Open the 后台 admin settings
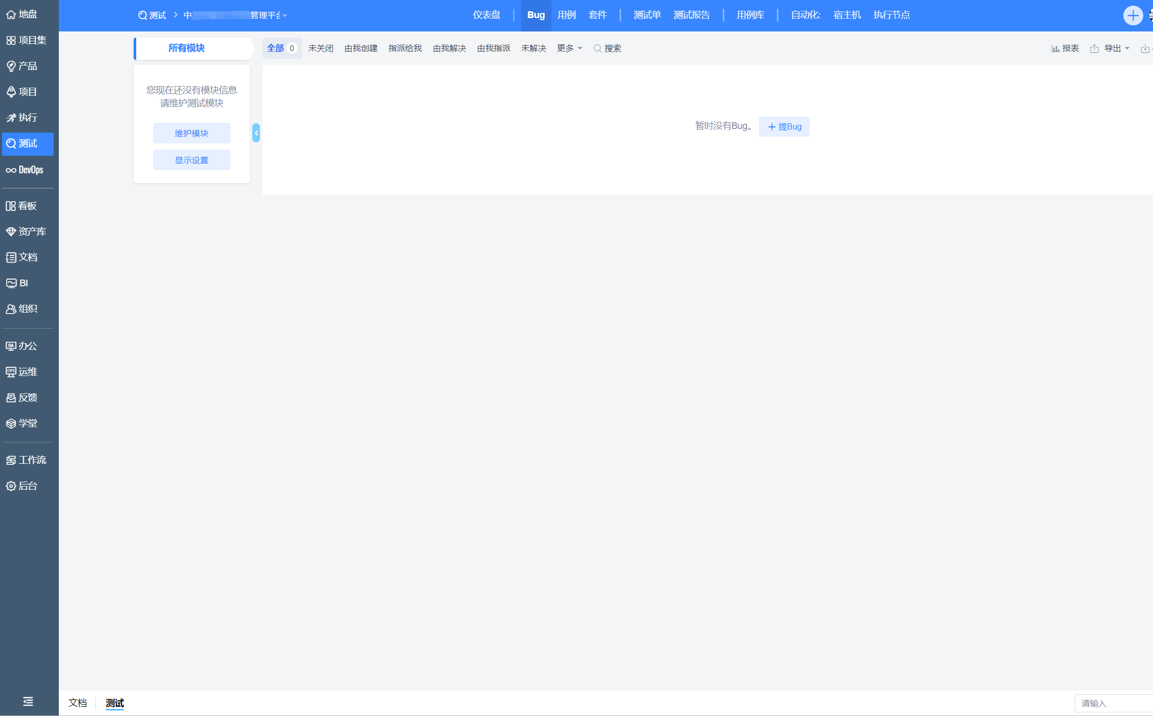 coord(22,486)
